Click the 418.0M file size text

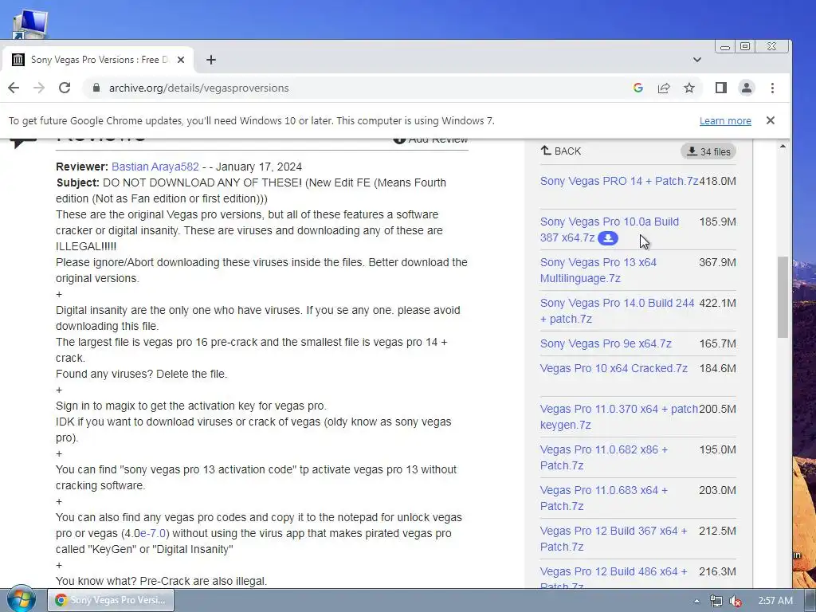(718, 181)
